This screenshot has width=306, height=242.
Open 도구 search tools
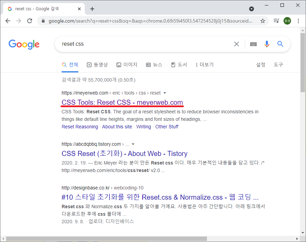coord(278,65)
